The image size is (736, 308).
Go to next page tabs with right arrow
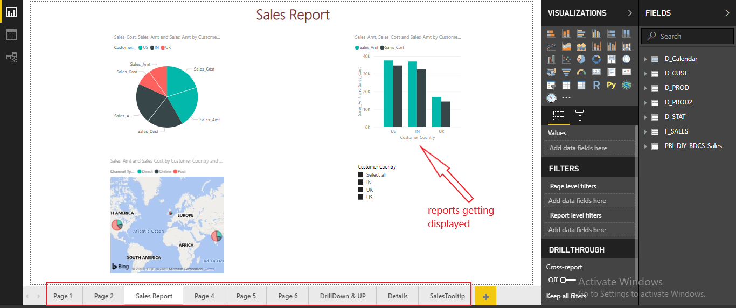(39, 296)
